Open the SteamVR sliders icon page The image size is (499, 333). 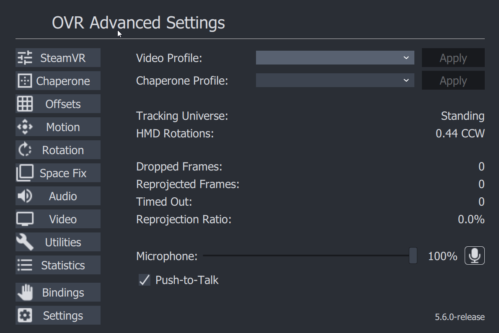(25, 58)
